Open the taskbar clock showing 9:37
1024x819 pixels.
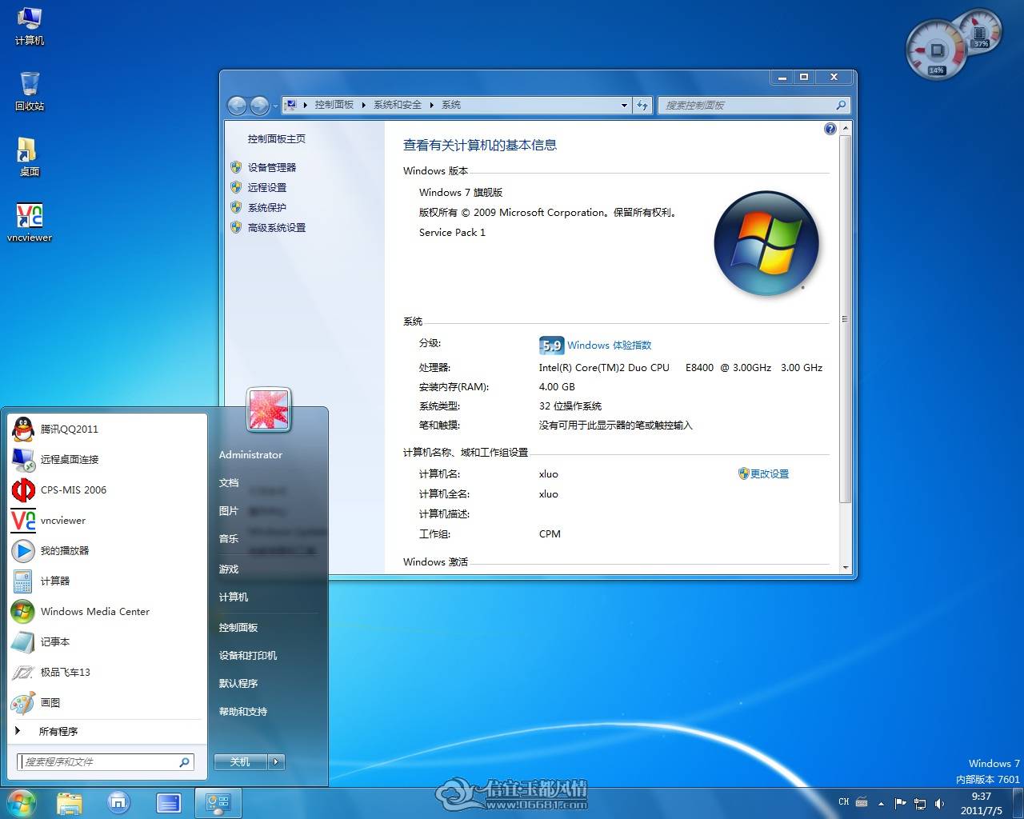pos(982,803)
